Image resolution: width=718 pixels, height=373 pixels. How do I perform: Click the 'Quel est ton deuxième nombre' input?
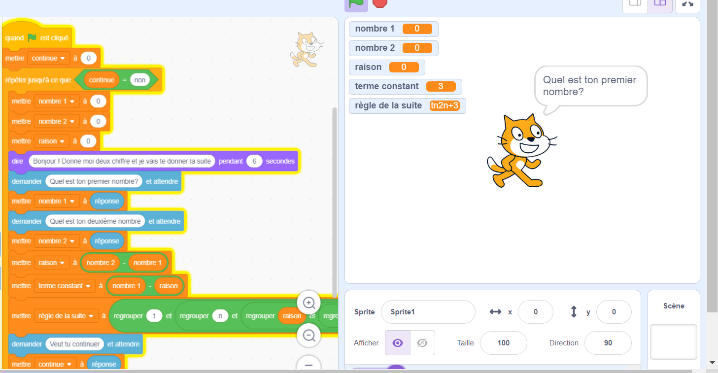point(95,221)
